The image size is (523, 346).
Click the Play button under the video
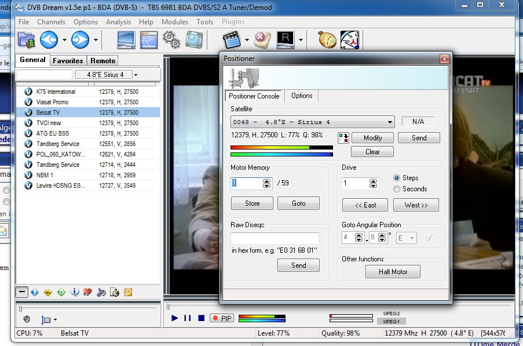click(174, 318)
